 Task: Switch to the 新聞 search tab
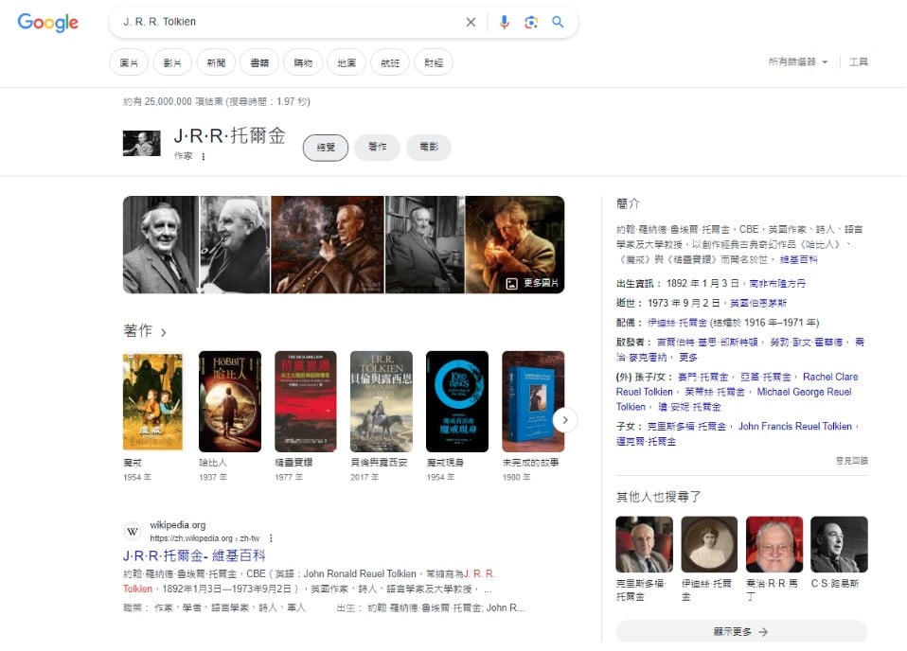[x=216, y=62]
